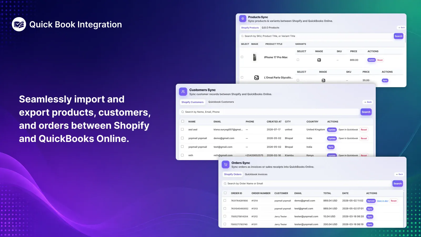Image resolution: width=421 pixels, height=237 pixels.
Task: Open the demo@gmail.com customer in Quickbook
Action: [348, 139]
